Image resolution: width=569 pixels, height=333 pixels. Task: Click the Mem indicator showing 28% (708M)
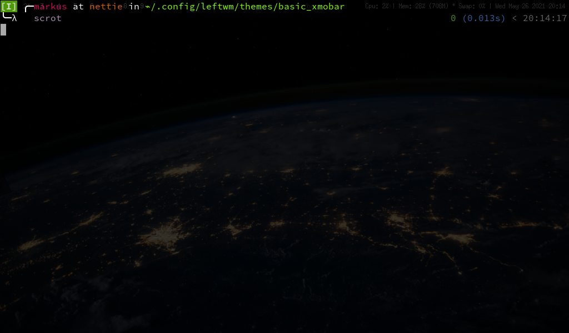coord(422,6)
